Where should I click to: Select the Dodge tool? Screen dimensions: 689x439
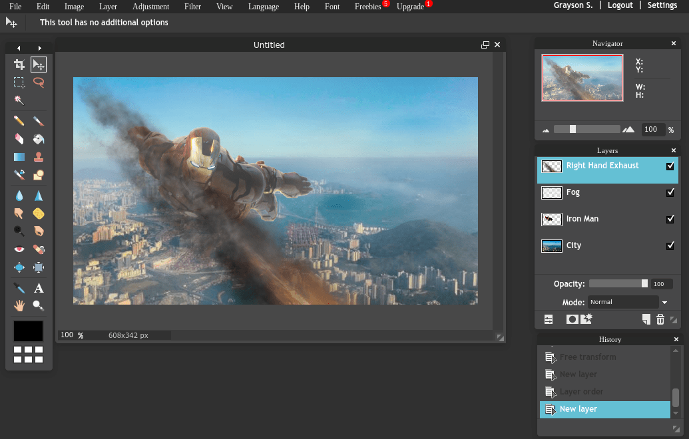point(19,231)
